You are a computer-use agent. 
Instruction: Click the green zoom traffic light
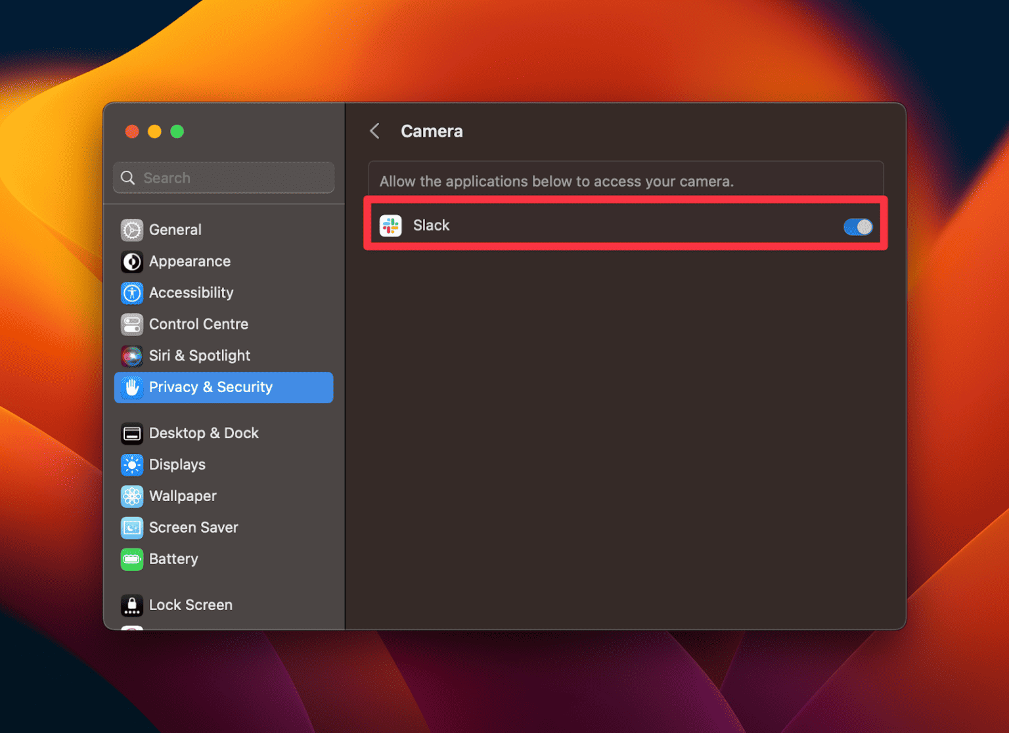[x=177, y=131]
